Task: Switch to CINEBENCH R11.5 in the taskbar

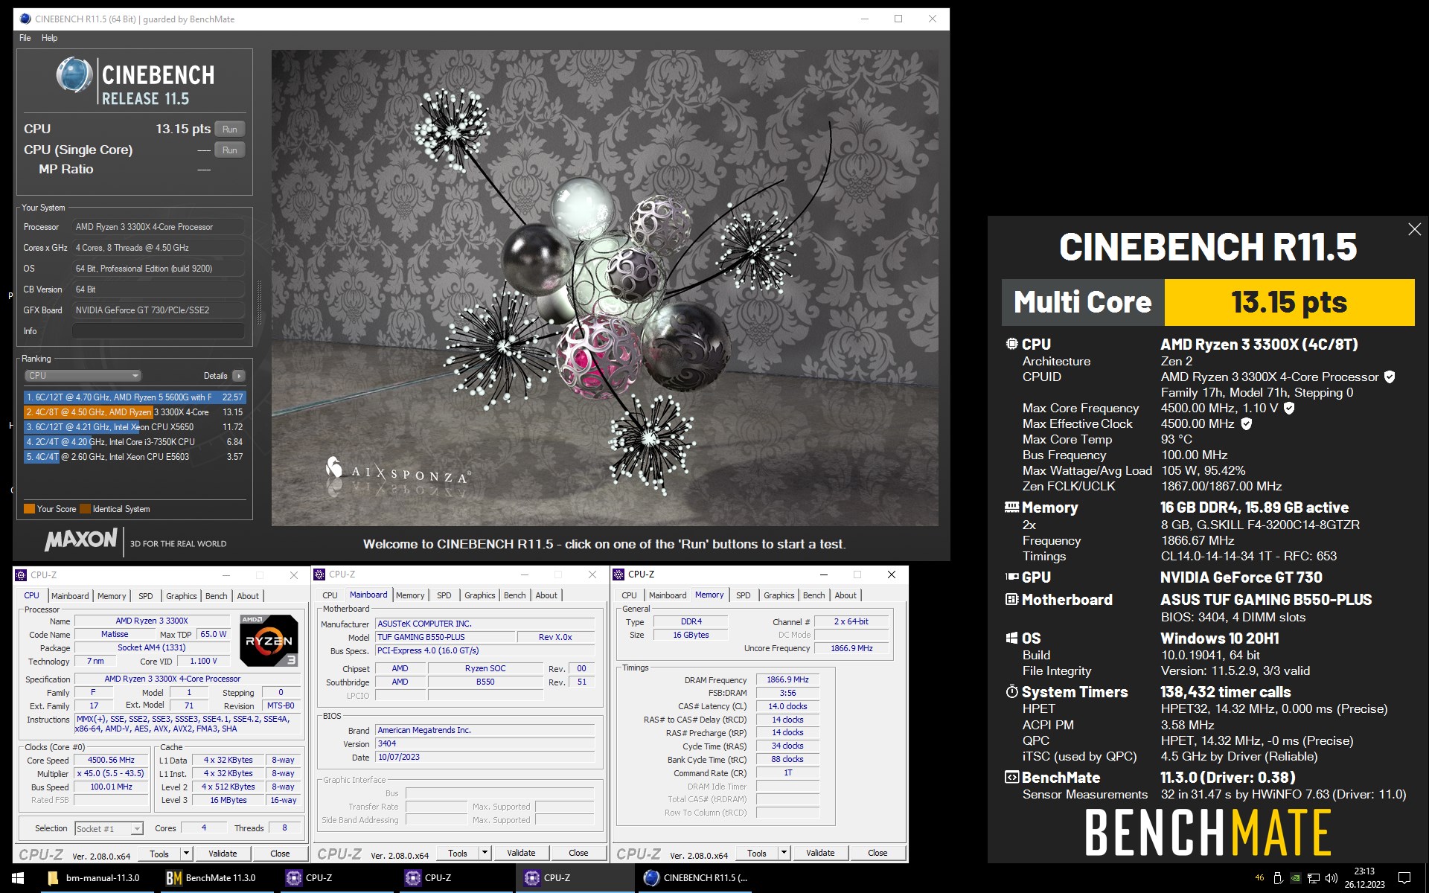Action: (x=695, y=878)
